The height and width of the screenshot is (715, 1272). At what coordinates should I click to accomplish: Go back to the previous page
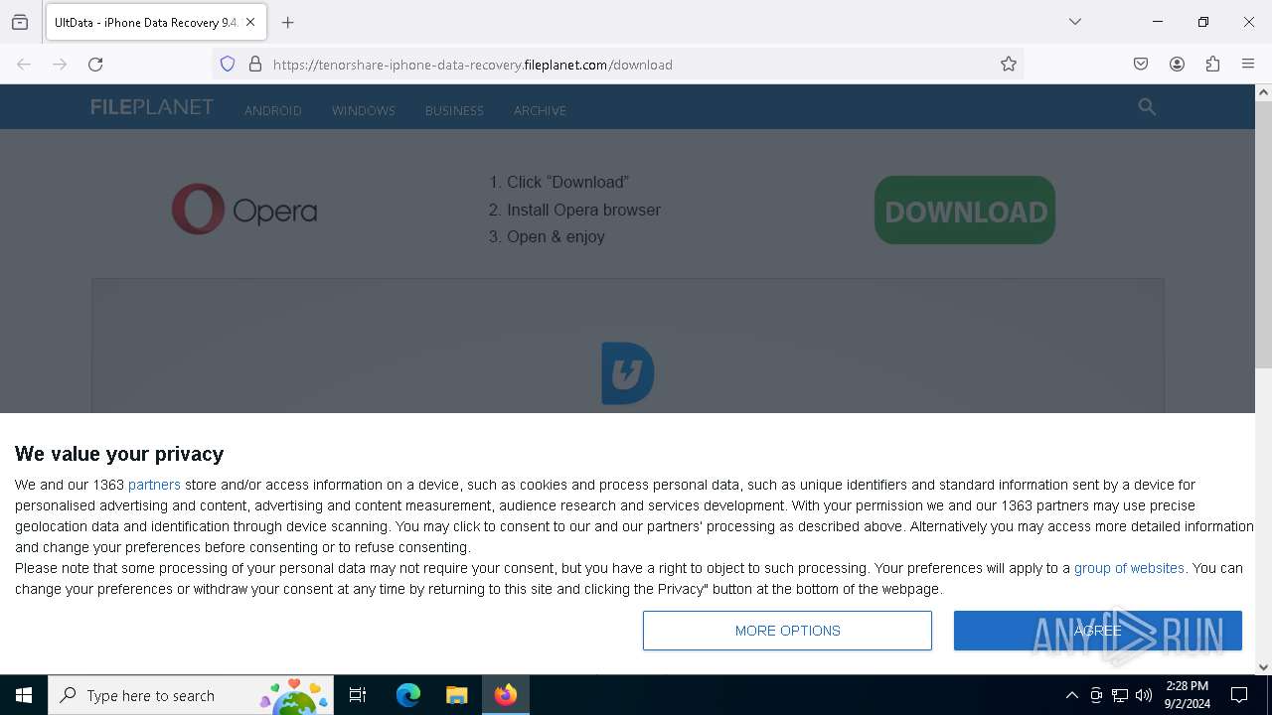pyautogui.click(x=24, y=65)
